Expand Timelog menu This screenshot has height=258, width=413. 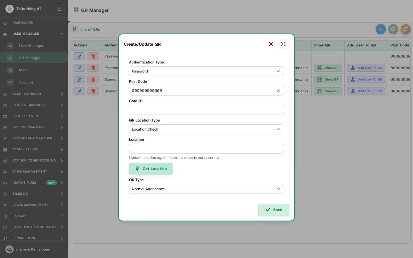(34, 194)
